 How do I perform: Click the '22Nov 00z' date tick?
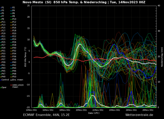[x=98, y=110]
